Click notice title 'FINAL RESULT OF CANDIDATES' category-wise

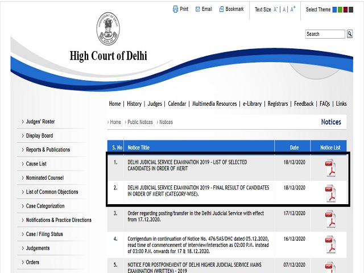point(198,191)
